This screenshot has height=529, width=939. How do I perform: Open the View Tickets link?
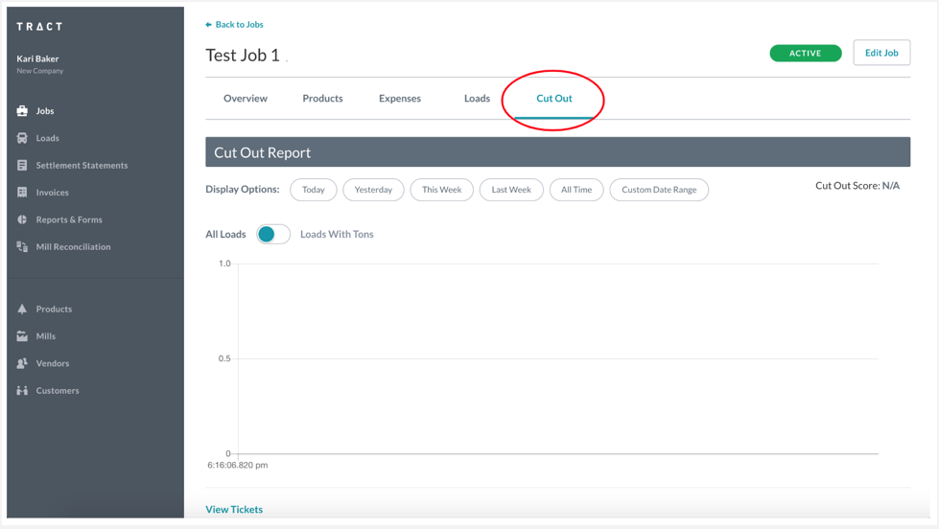click(x=234, y=510)
